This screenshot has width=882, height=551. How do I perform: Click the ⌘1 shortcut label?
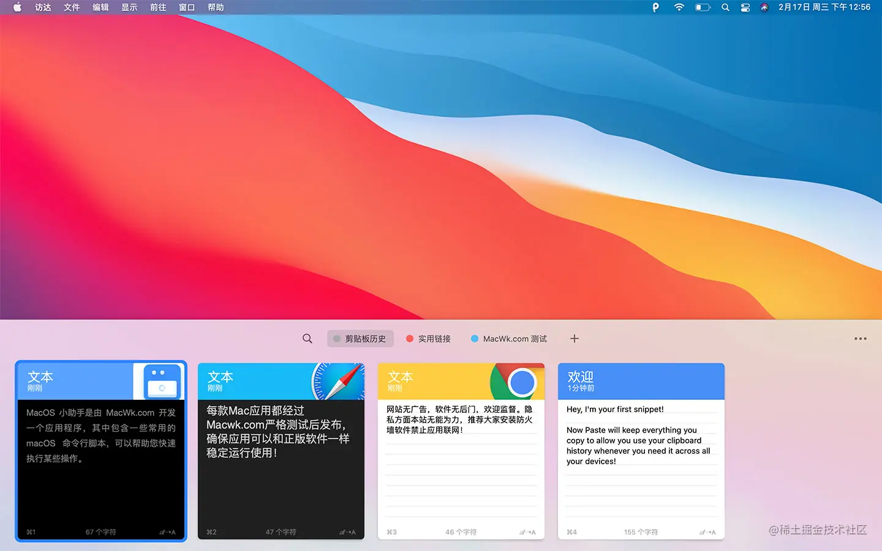(x=31, y=532)
